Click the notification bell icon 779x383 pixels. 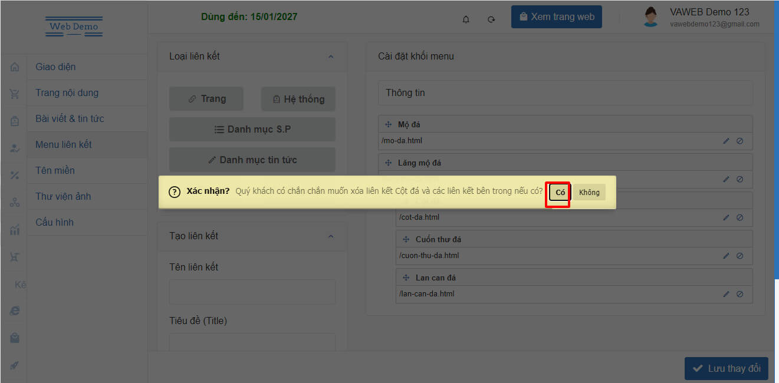pyautogui.click(x=466, y=19)
